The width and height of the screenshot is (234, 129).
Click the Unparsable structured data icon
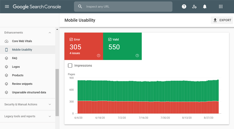6,92
